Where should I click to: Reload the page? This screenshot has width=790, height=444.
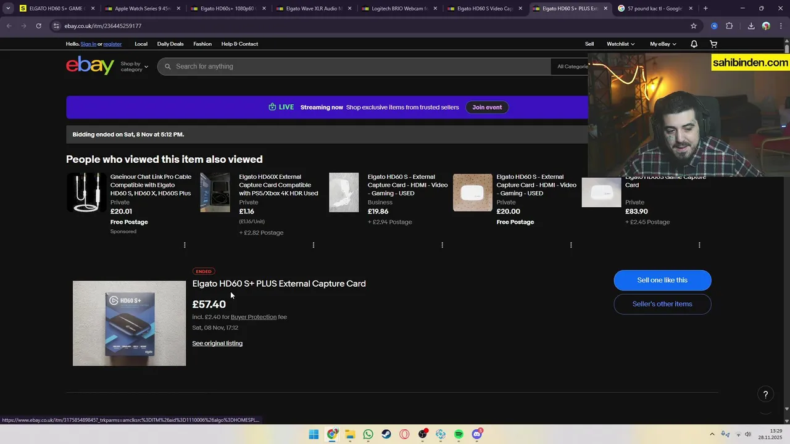(x=38, y=26)
